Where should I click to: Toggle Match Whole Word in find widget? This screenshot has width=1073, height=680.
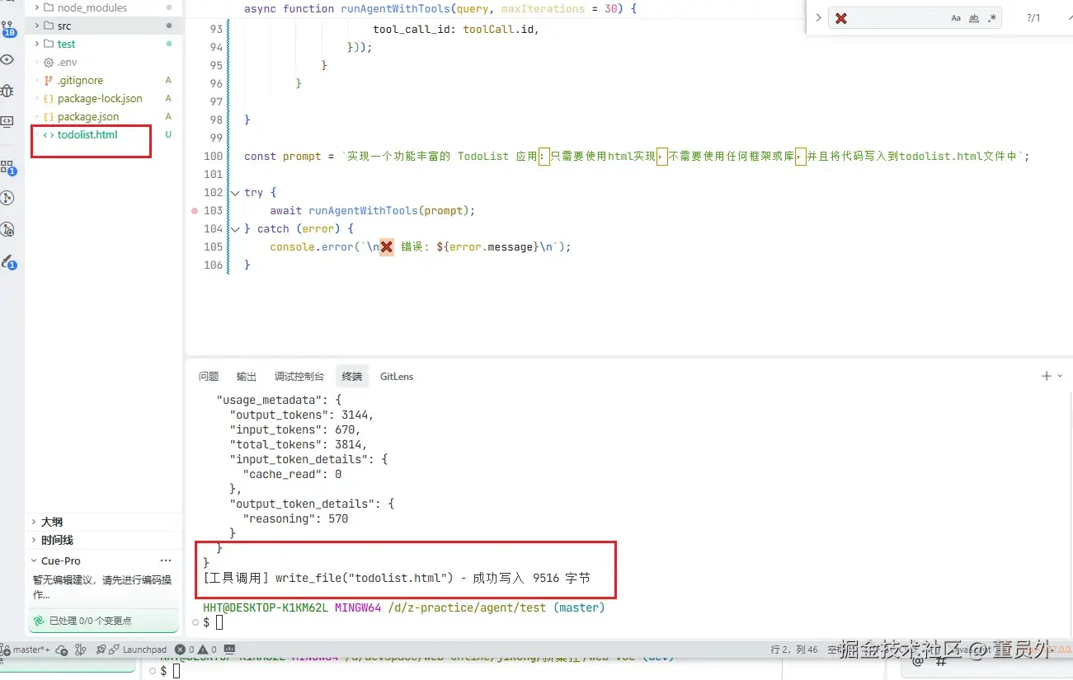coord(974,18)
